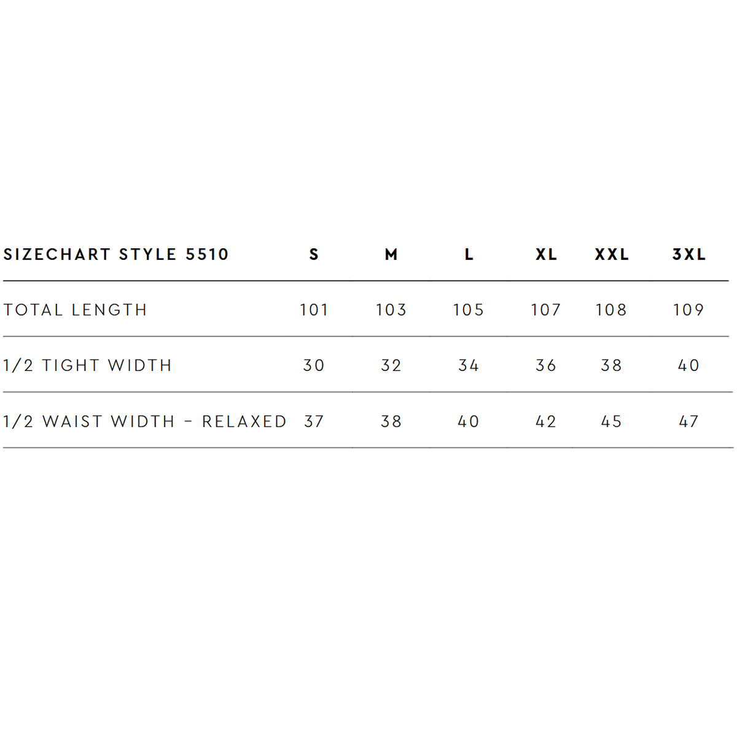Click total length value 101 for size S
This screenshot has width=737, height=737.
tap(314, 310)
